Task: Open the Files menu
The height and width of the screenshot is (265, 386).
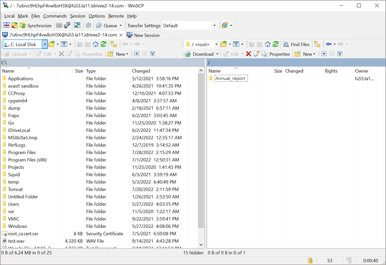Action: [x=35, y=16]
